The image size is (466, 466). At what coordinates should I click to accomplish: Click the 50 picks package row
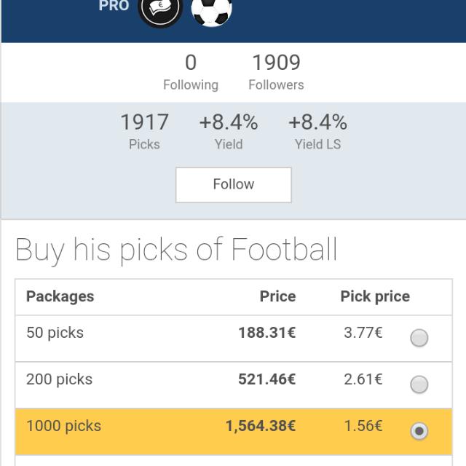234,339
